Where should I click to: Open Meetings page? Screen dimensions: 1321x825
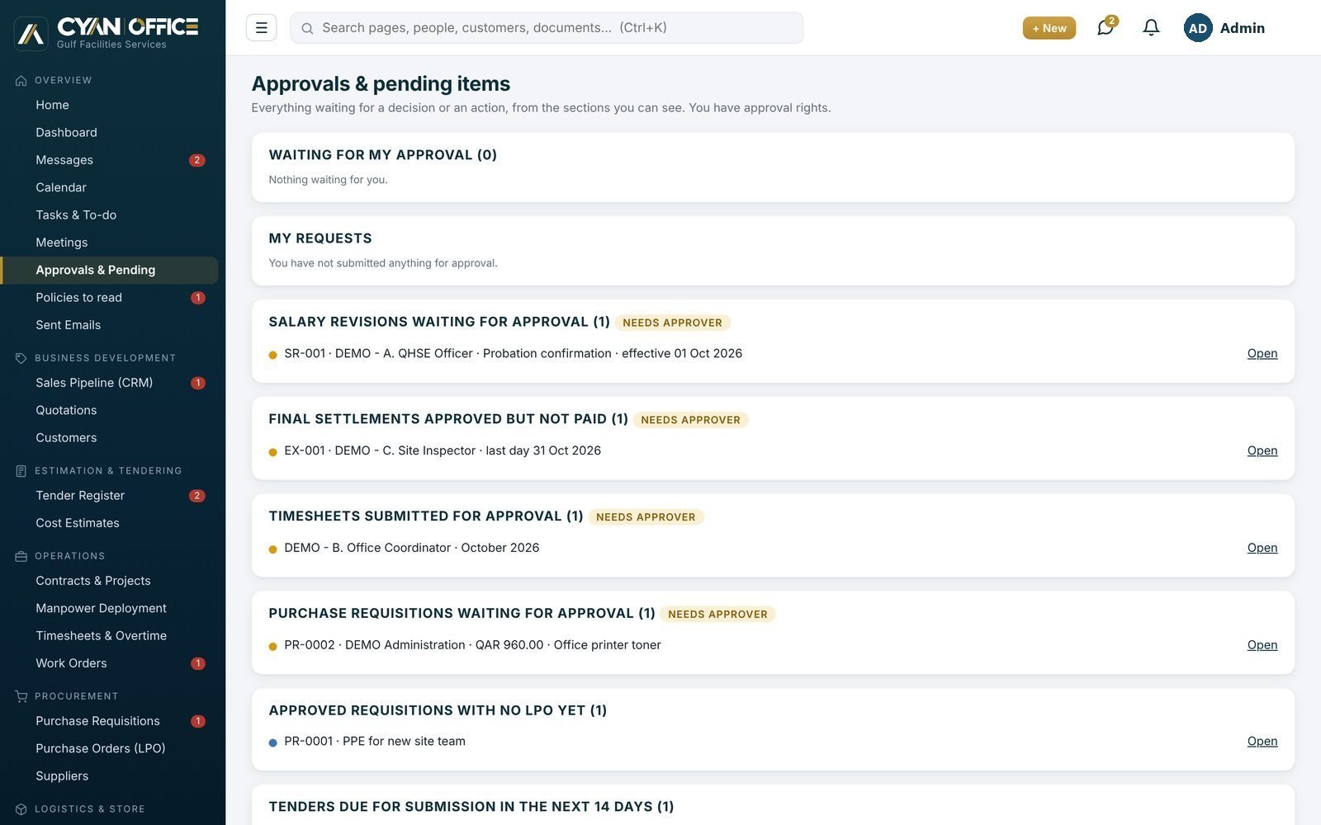pos(109,243)
